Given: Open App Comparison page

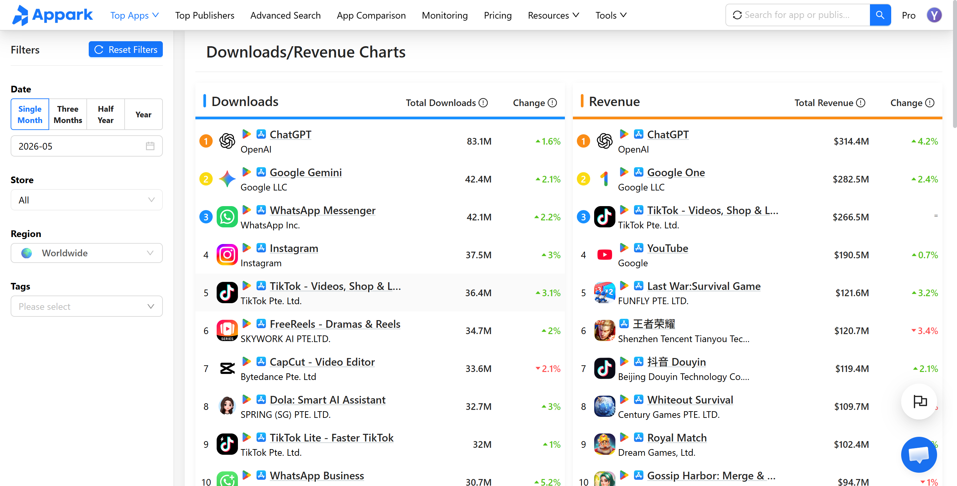Looking at the screenshot, I should (x=371, y=15).
